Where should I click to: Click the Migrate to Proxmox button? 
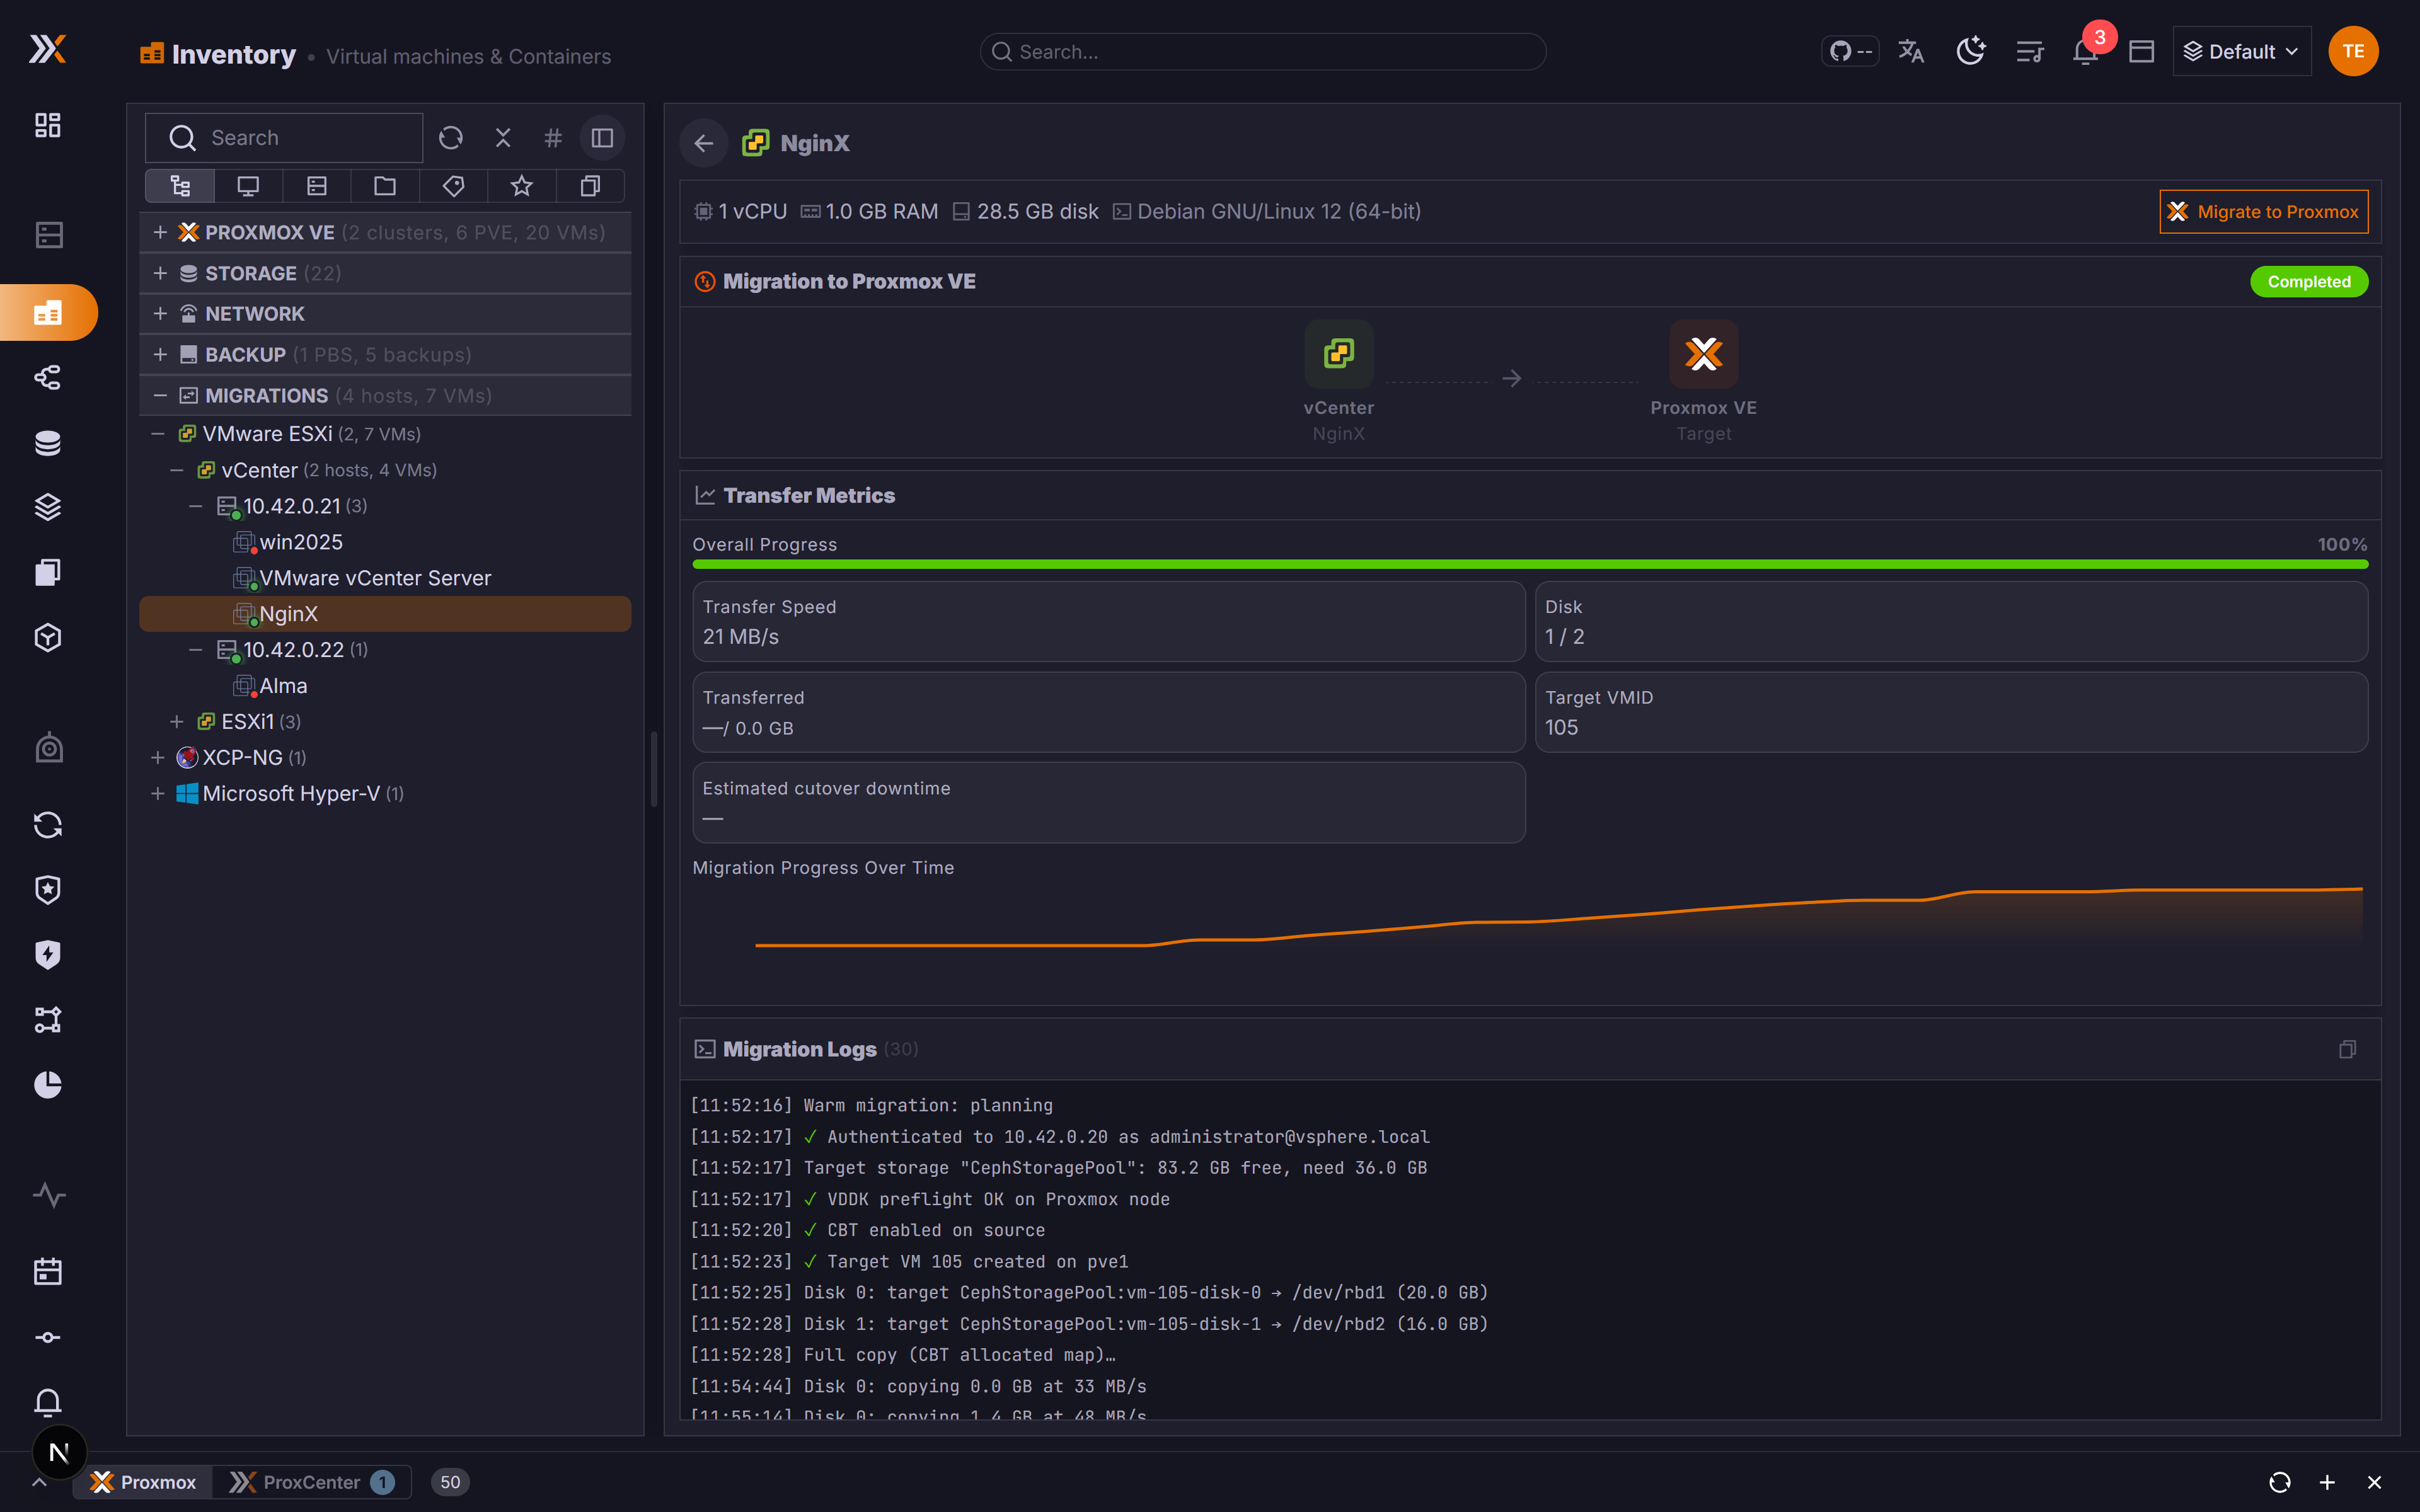pyautogui.click(x=2264, y=212)
